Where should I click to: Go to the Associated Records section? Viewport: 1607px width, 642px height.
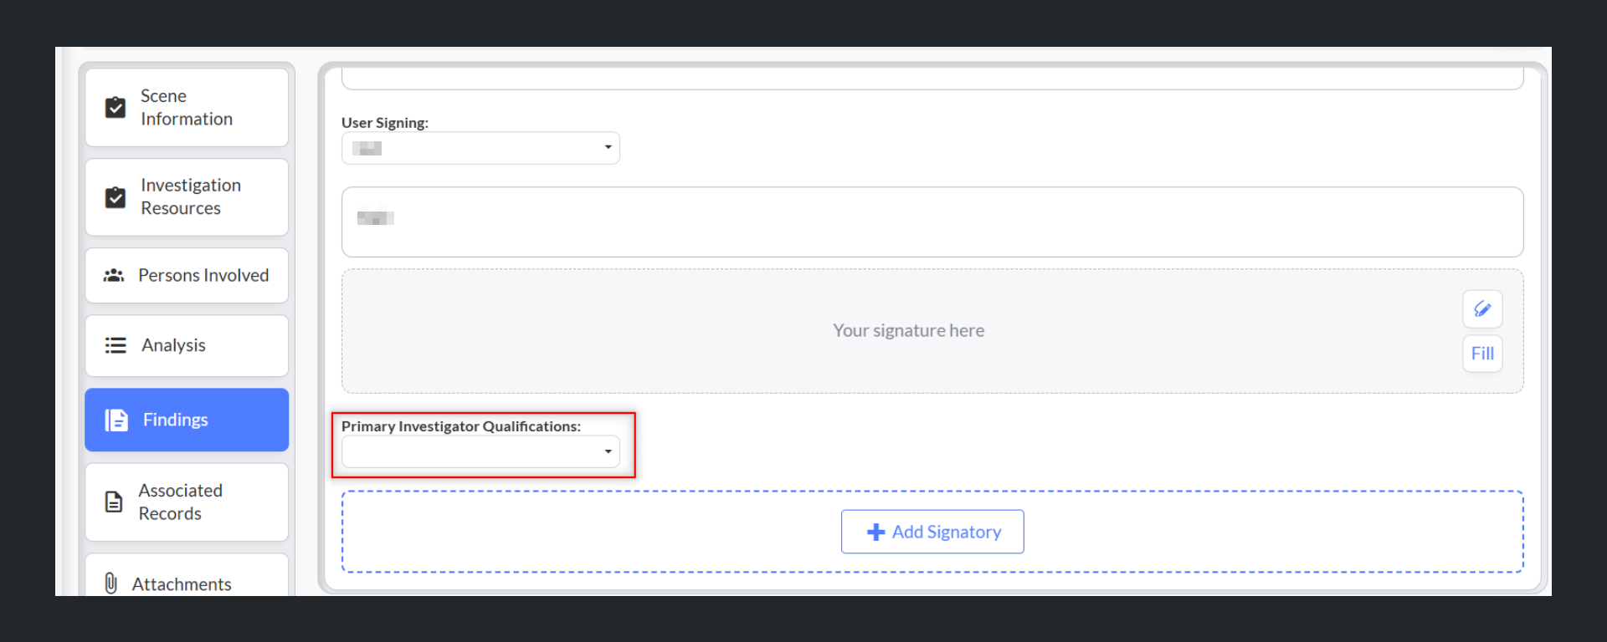point(180,502)
